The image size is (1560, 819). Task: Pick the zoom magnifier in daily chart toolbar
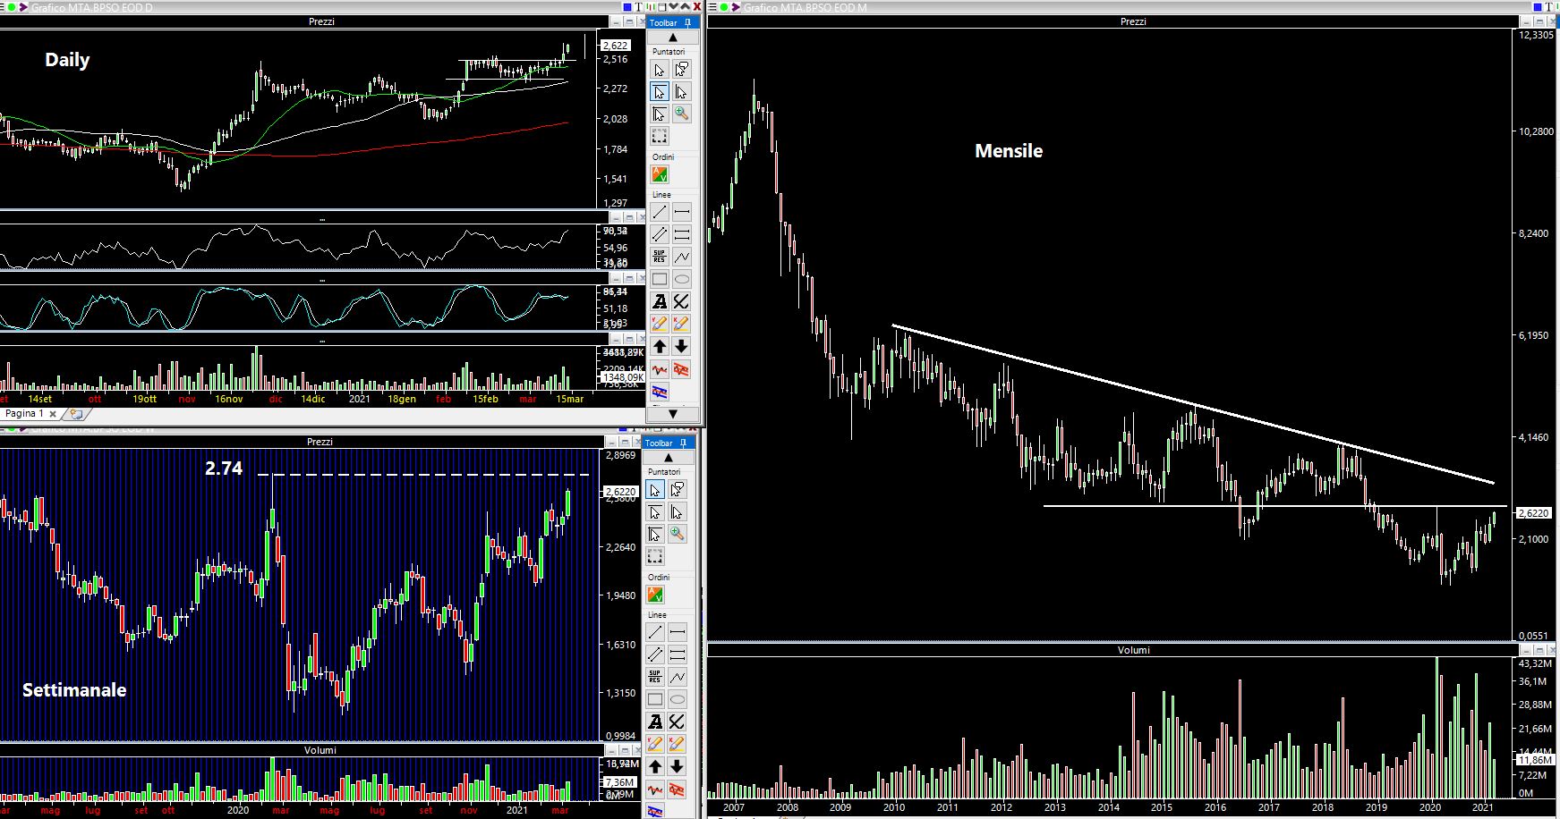point(682,114)
